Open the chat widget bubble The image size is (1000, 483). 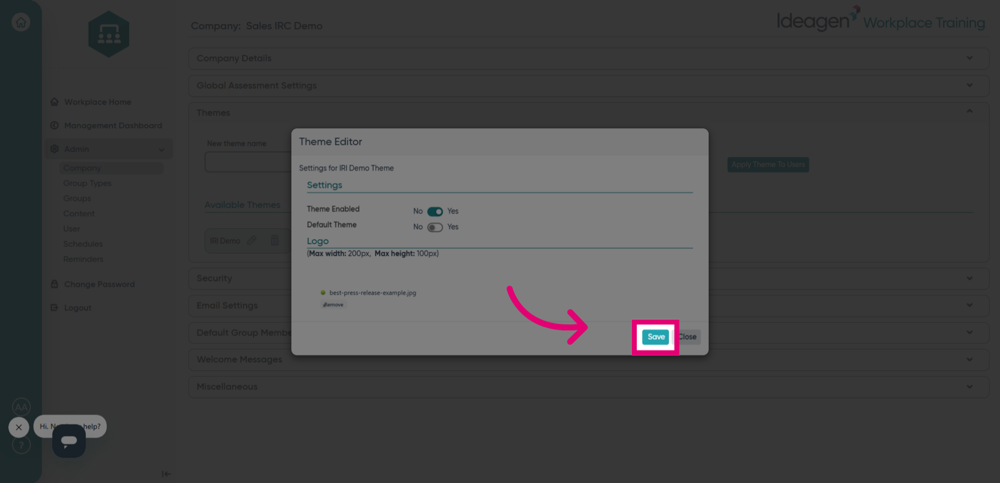[69, 441]
